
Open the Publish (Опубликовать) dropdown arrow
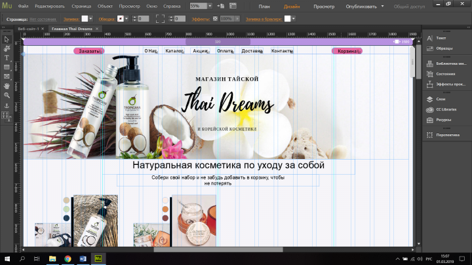[383, 6]
